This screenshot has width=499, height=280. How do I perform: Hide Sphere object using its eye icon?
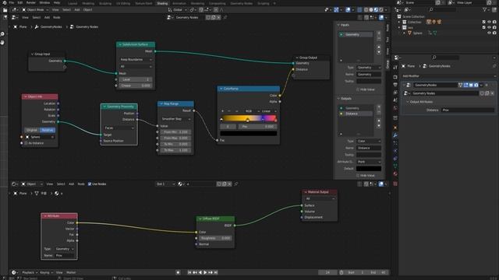[489, 33]
